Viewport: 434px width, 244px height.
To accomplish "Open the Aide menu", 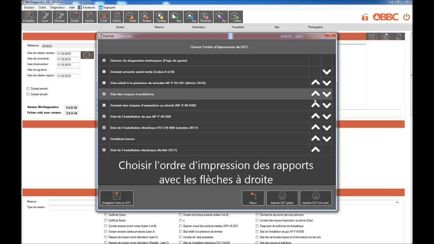I will pyautogui.click(x=72, y=7).
